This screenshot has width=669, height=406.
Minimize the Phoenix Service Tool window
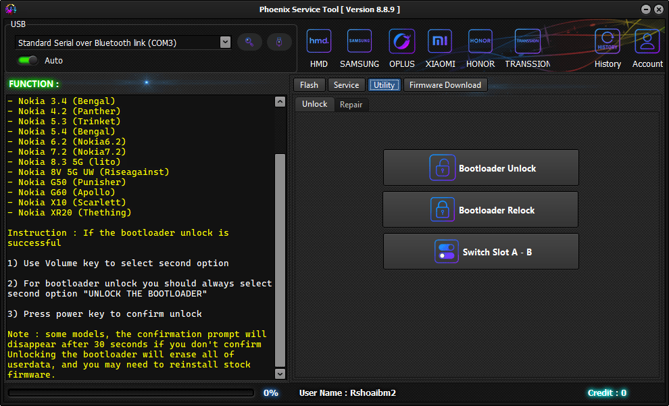point(646,9)
